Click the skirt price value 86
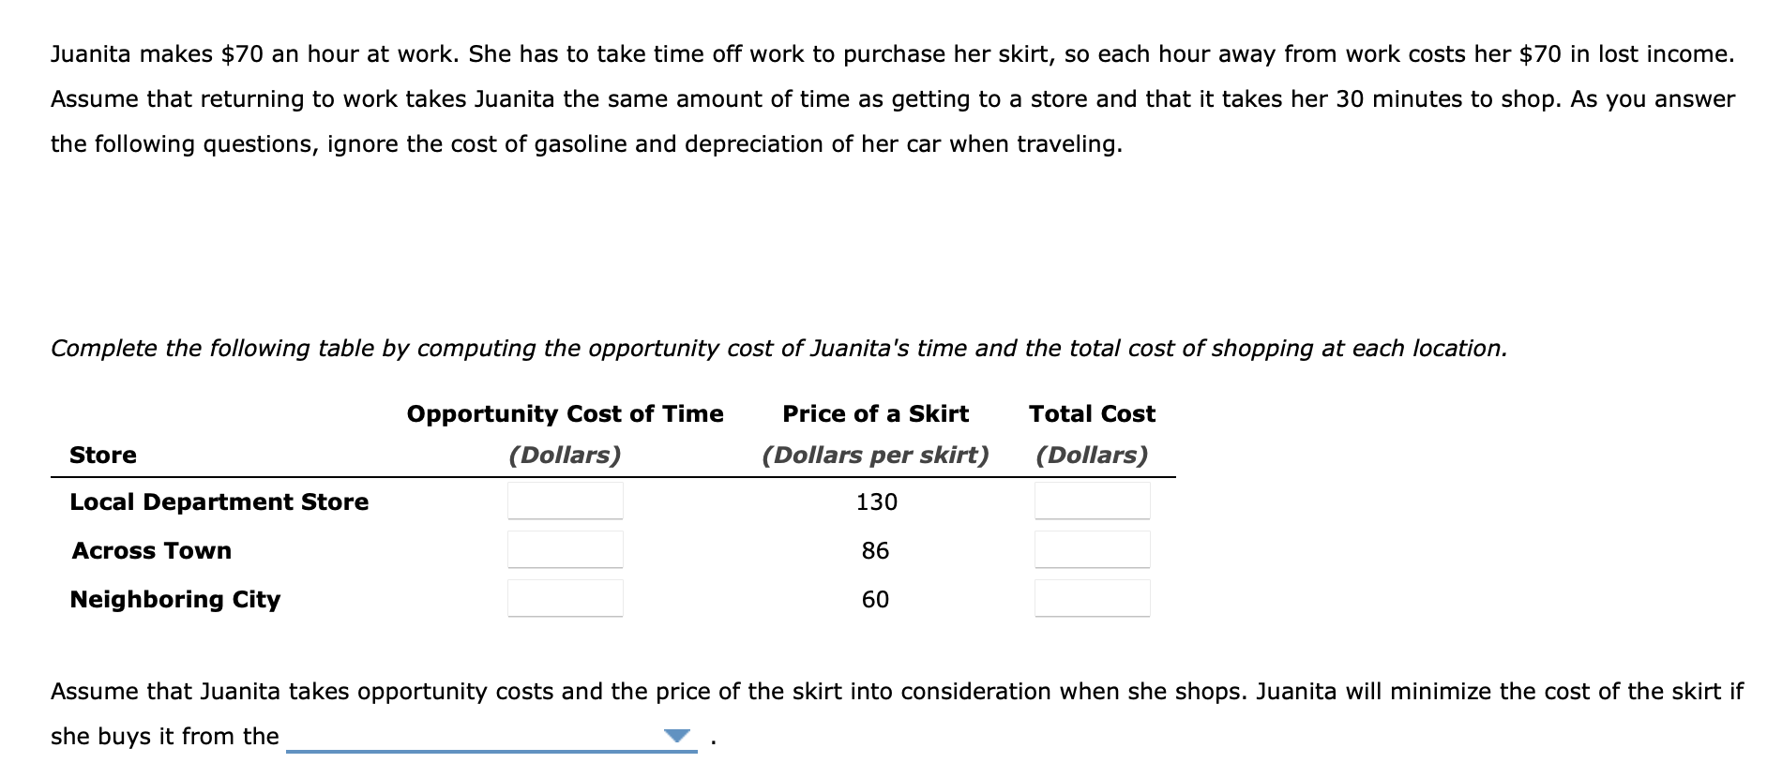The image size is (1767, 778). (874, 551)
